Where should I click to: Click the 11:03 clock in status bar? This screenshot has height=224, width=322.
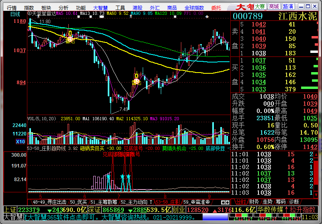(310, 217)
